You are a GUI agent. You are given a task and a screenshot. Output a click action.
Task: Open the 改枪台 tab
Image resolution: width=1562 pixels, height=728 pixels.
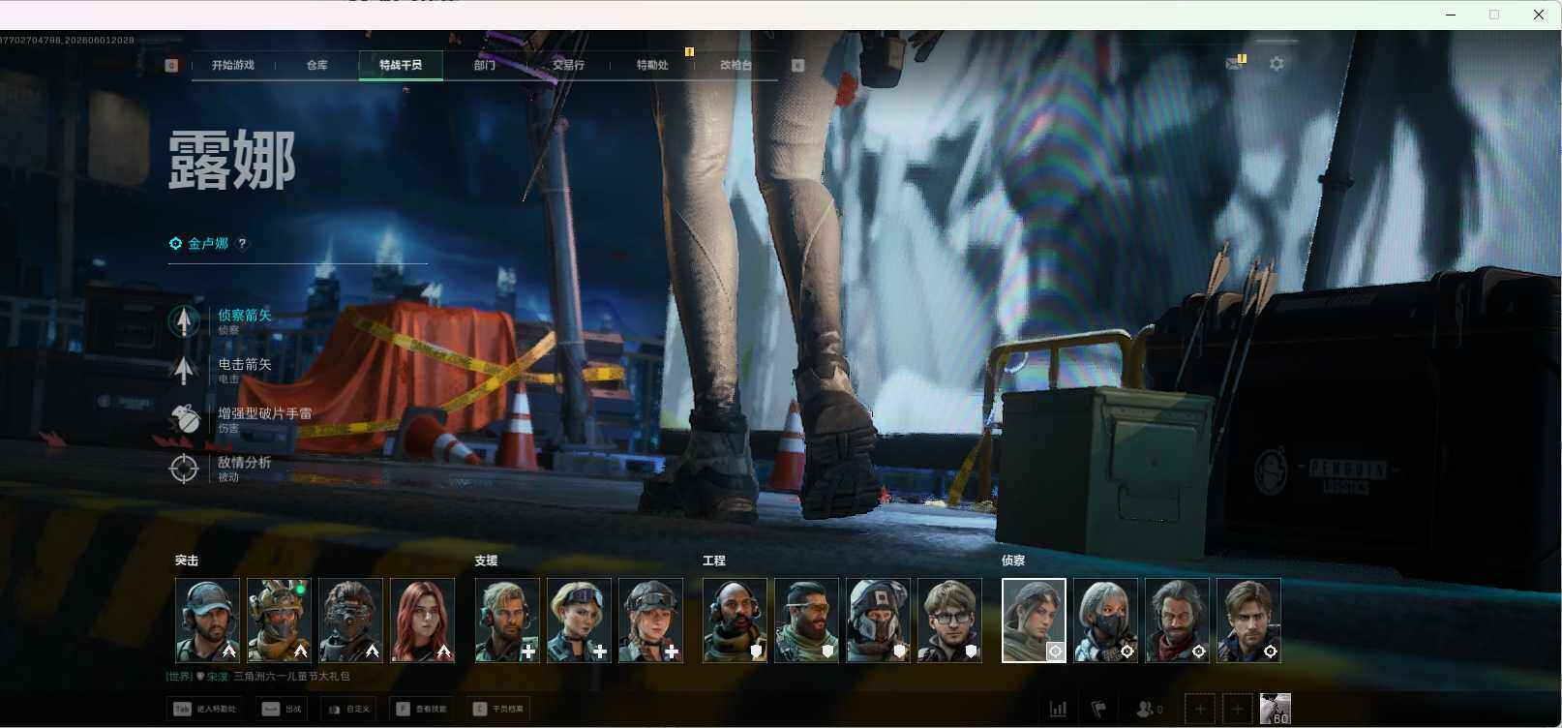(x=736, y=65)
